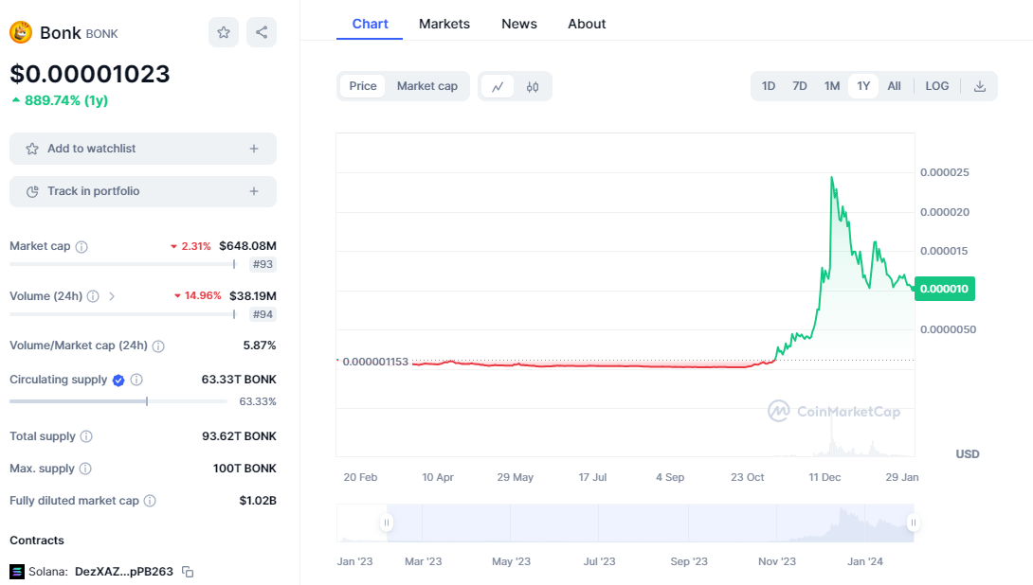Click the $648.08M market cap value

(x=247, y=246)
